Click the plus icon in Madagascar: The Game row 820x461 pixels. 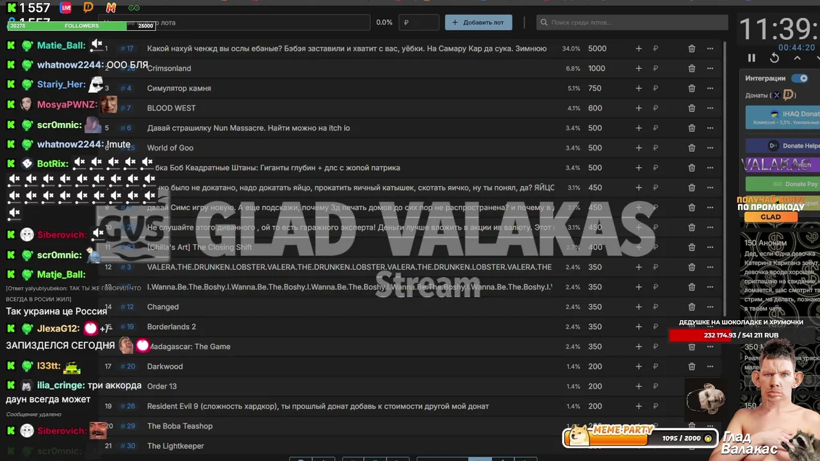click(639, 346)
